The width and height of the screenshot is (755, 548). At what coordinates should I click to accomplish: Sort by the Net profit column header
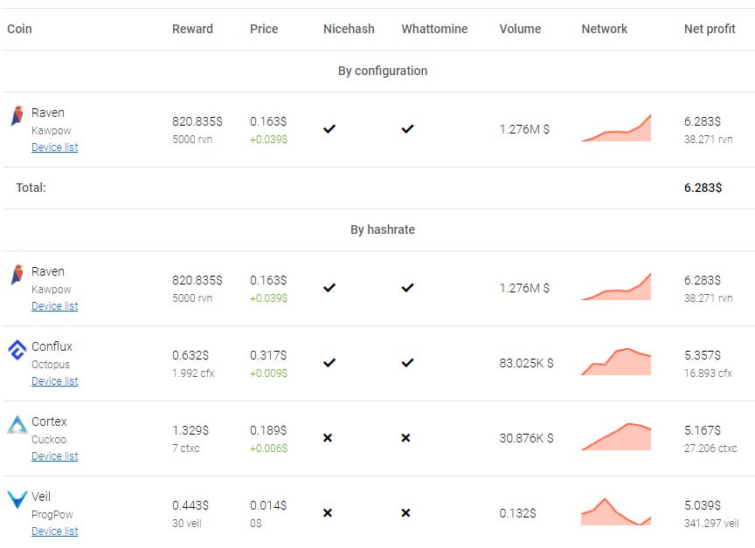(x=710, y=29)
